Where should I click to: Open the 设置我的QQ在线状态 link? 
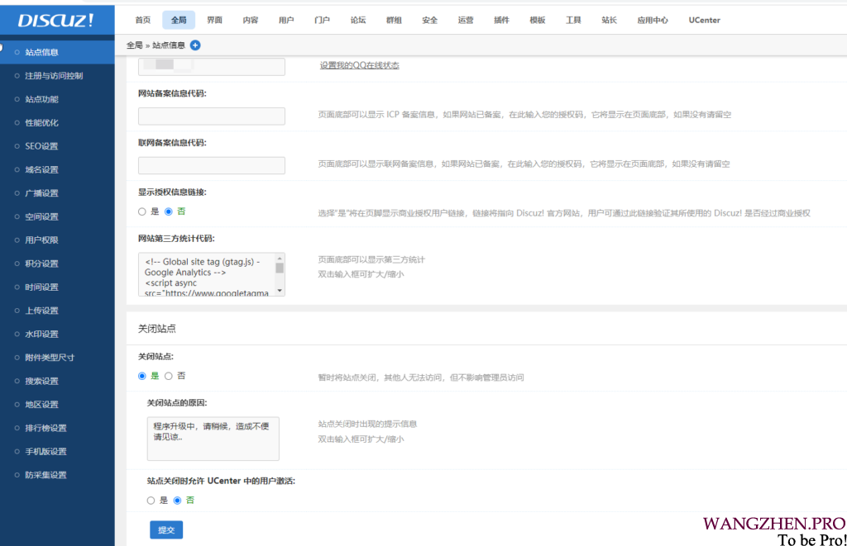tap(359, 65)
